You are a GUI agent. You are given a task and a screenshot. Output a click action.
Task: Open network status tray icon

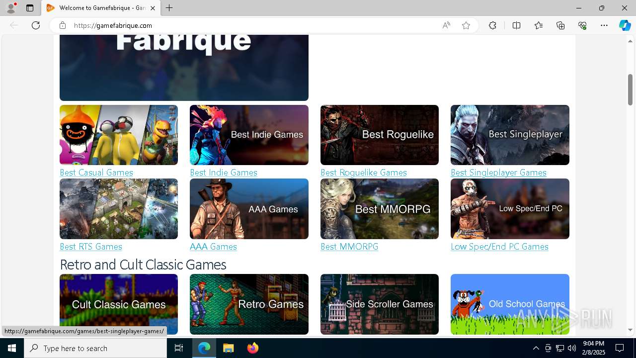point(560,348)
